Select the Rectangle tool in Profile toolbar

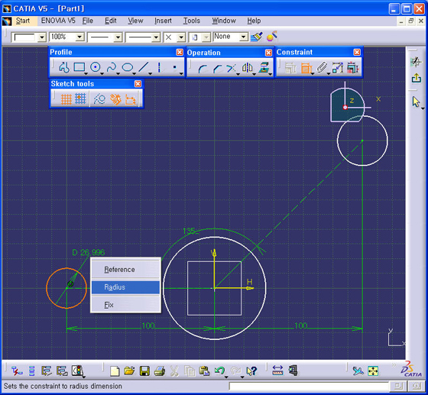click(x=79, y=67)
